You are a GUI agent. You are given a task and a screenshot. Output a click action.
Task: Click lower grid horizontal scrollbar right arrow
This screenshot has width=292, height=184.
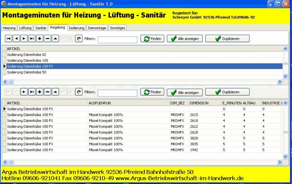279,162
